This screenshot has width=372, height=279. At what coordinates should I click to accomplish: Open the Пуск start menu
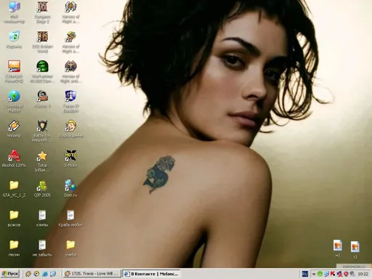[10, 274]
